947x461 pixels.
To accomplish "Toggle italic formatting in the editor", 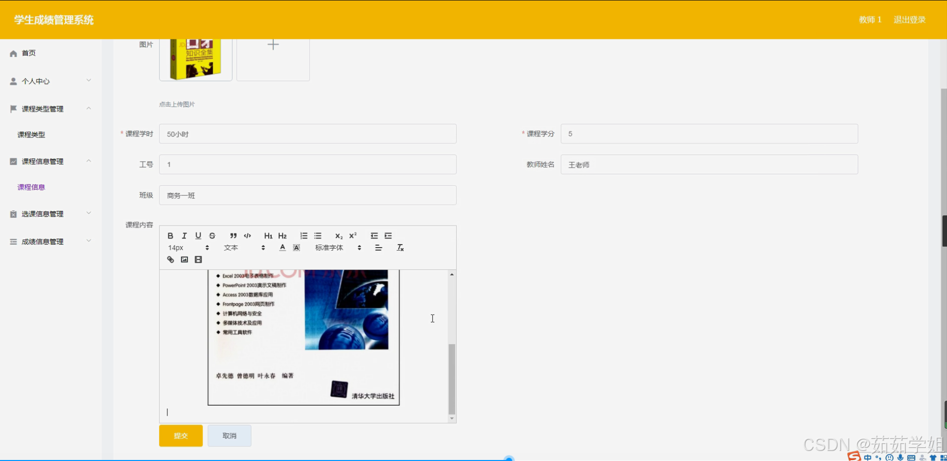I will [x=184, y=236].
